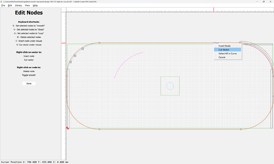Open the Edit menu
The width and height of the screenshot is (274, 164).
(x=10, y=6)
